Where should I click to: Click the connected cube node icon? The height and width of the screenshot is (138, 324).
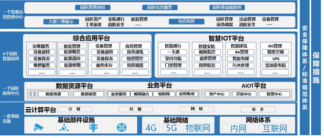pyautogui.click(x=64, y=127)
